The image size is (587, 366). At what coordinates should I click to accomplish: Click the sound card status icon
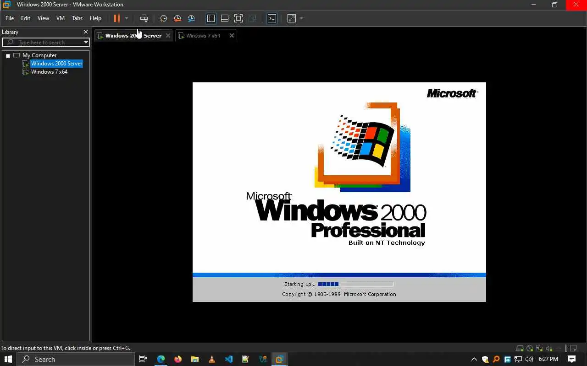549,348
